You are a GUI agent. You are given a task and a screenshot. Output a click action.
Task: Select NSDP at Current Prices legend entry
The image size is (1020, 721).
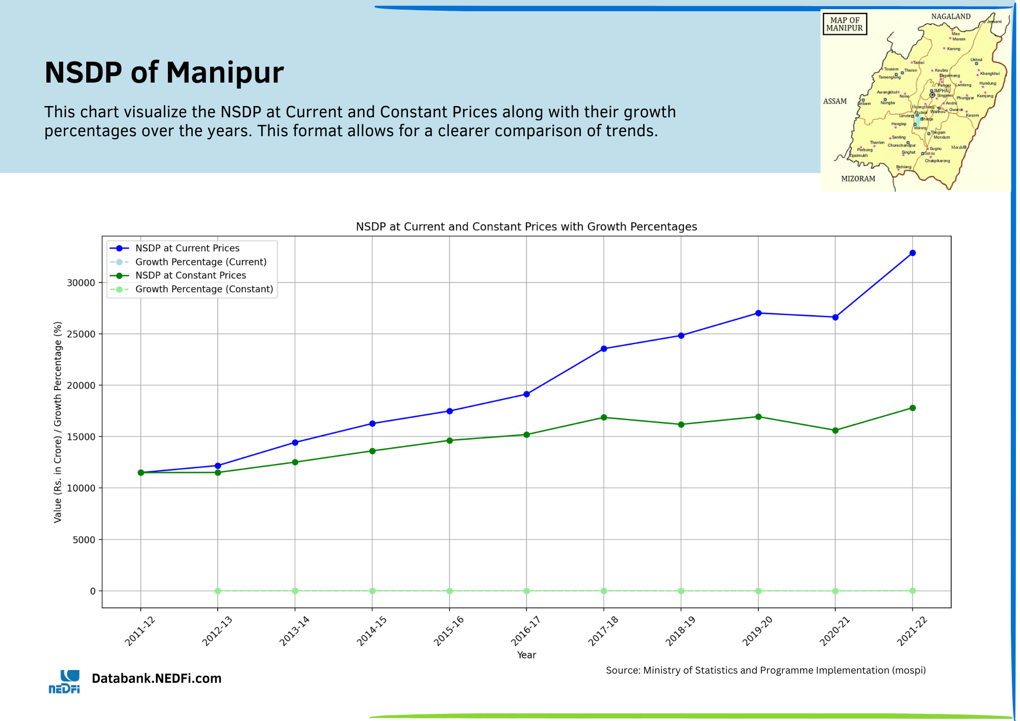tap(187, 248)
